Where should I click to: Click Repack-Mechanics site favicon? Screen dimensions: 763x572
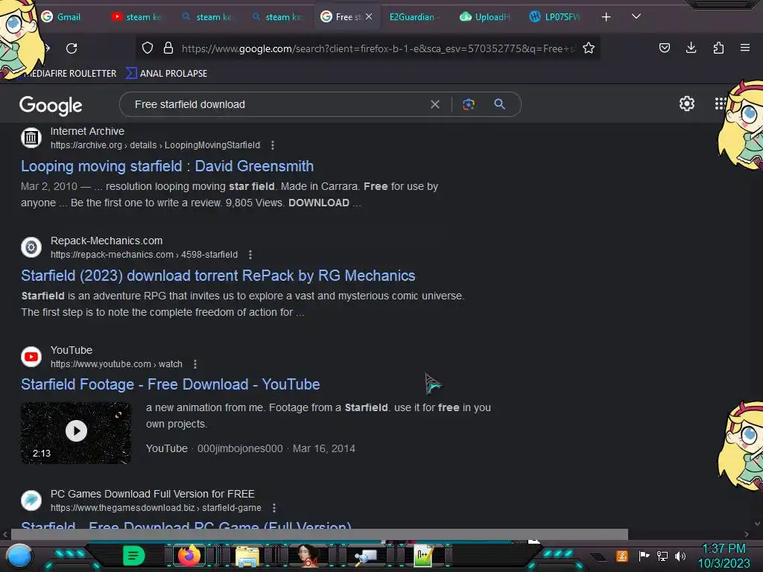click(31, 247)
